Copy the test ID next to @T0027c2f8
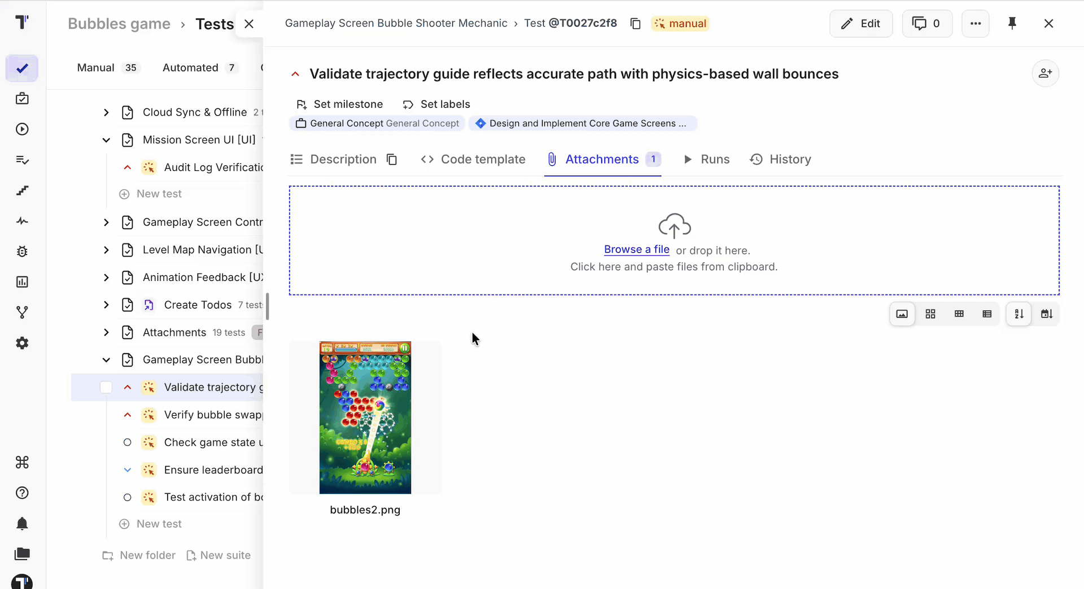 click(635, 24)
